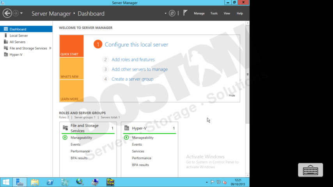Open Services in the Hyper-V tile

tap(138, 151)
